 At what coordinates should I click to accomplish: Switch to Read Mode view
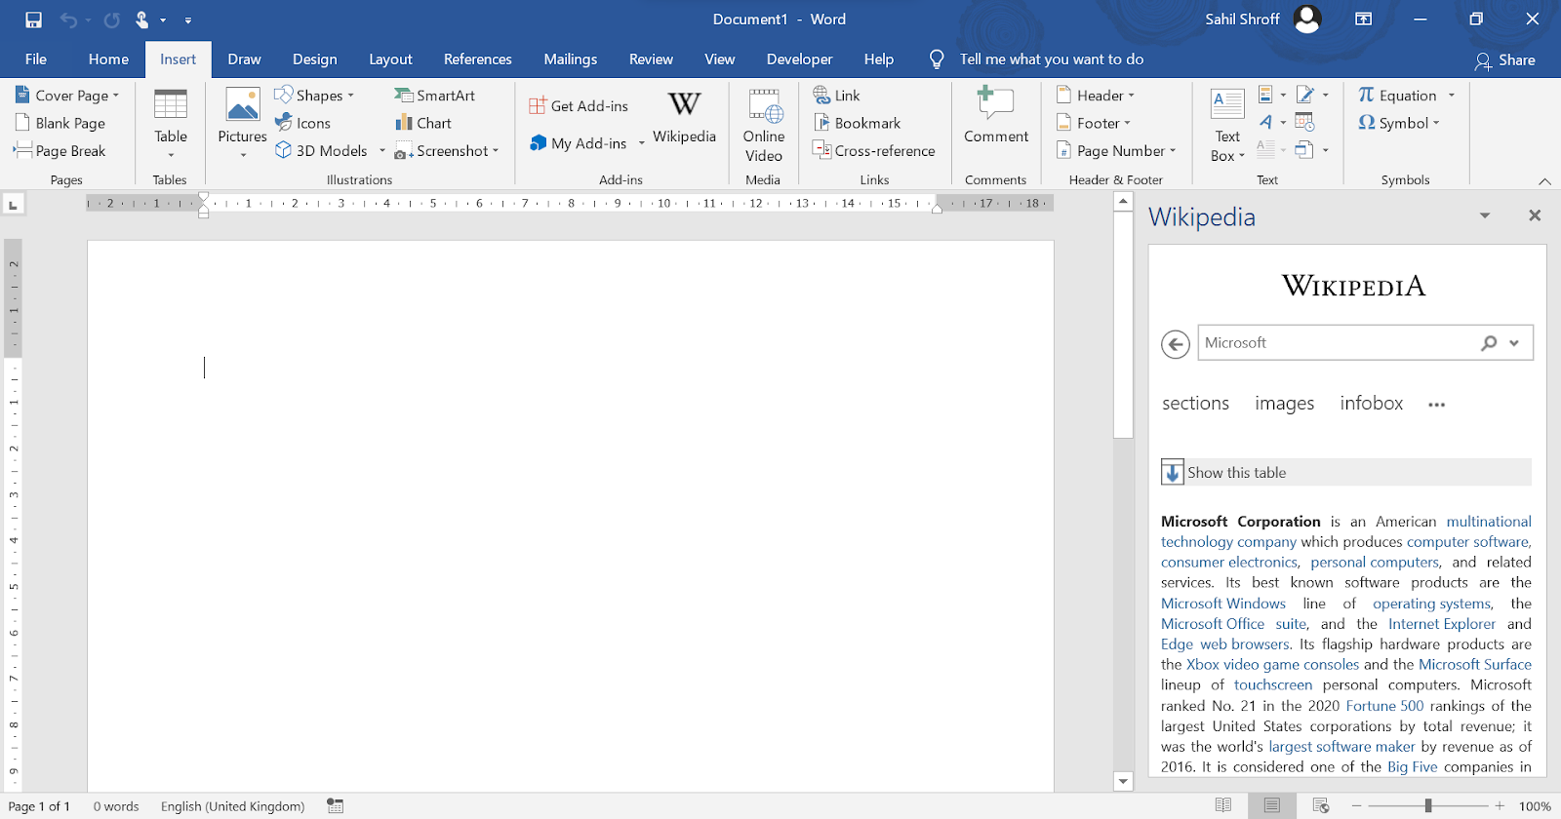pyautogui.click(x=1223, y=805)
